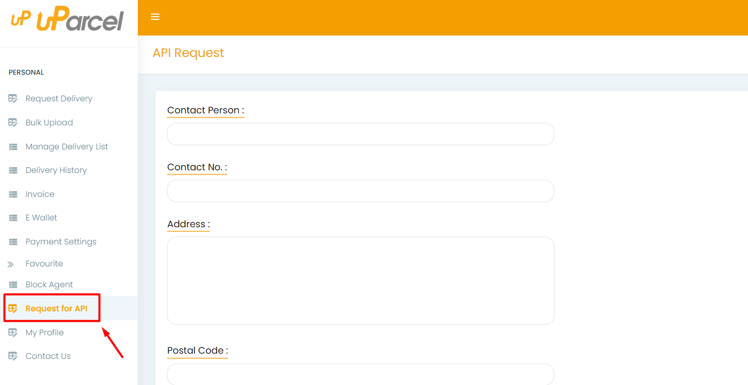Click the Delivery History list icon
The height and width of the screenshot is (385, 748).
pyautogui.click(x=13, y=170)
